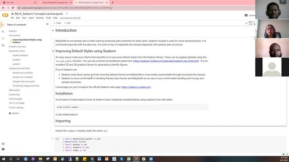Go to Final thoughts in table of contents
289x162 pixels.
(15, 99)
